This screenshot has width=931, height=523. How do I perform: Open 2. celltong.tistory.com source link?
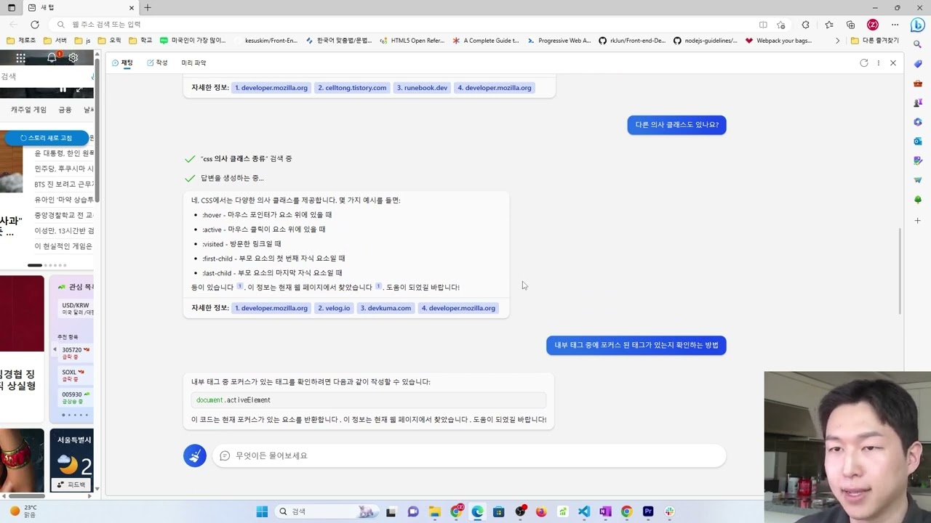[x=352, y=88]
